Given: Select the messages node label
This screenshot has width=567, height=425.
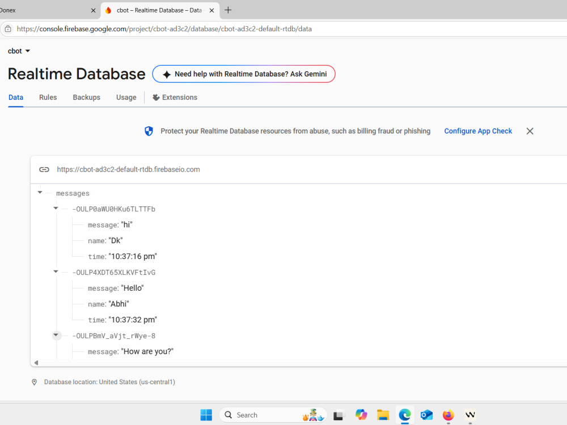Looking at the screenshot, I should [73, 193].
